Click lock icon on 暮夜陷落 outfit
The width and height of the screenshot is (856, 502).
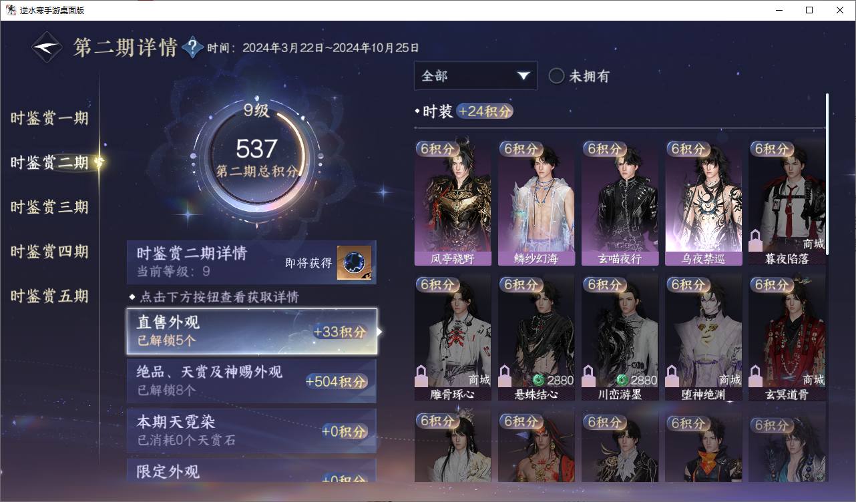click(756, 240)
